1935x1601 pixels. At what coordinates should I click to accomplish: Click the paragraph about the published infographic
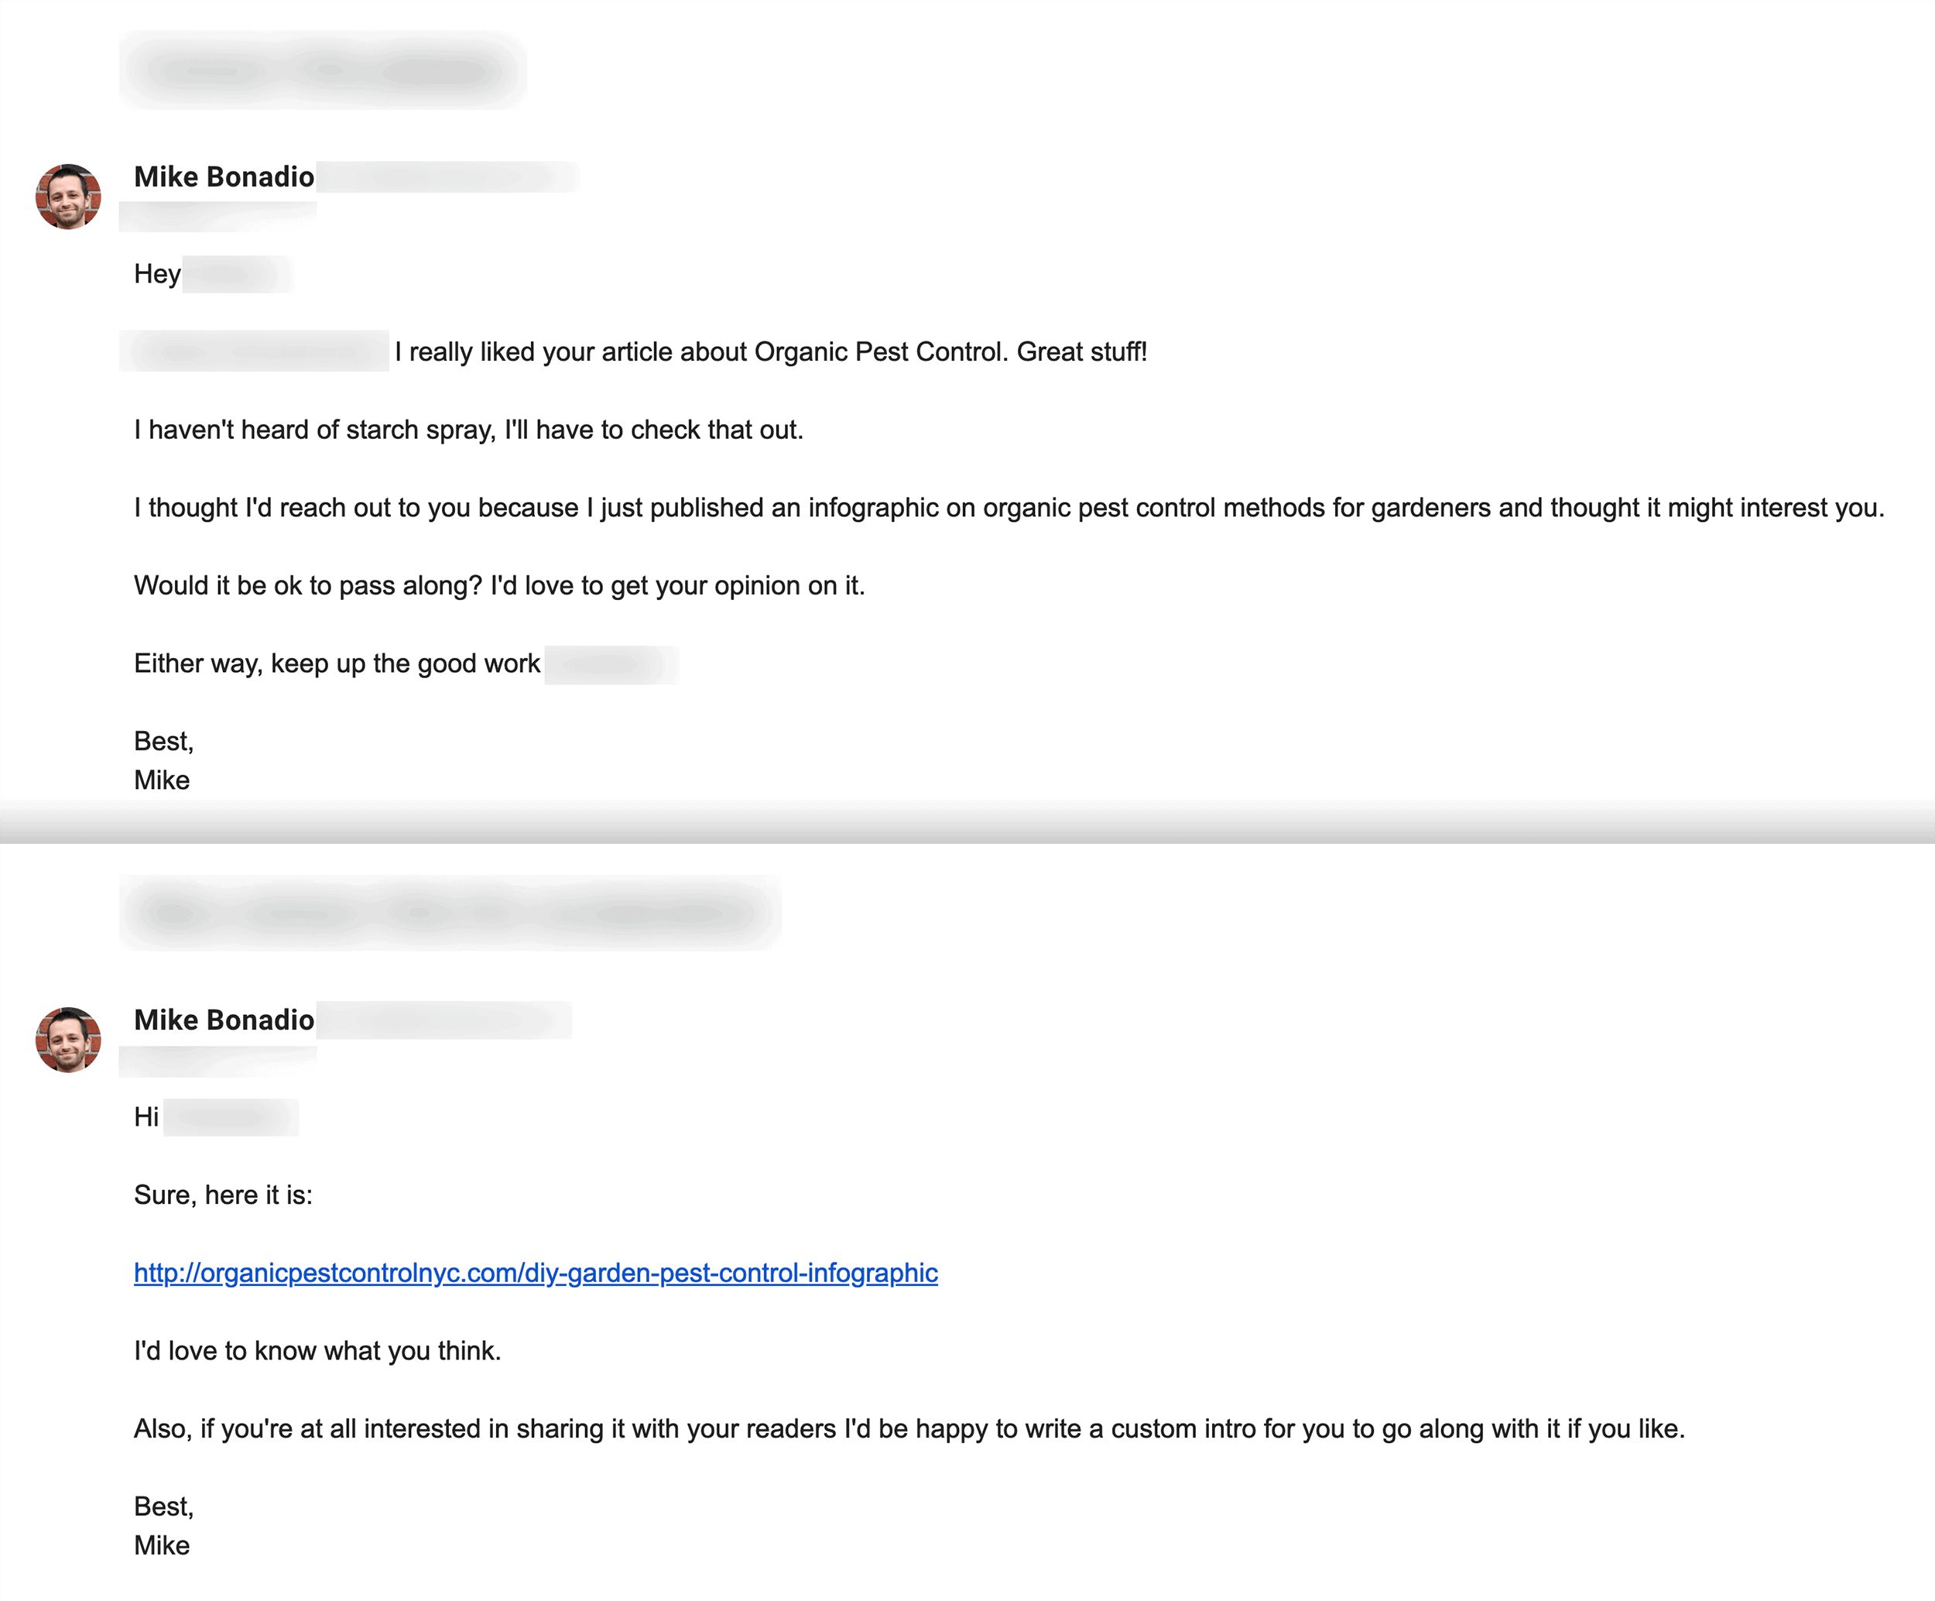tap(1009, 508)
